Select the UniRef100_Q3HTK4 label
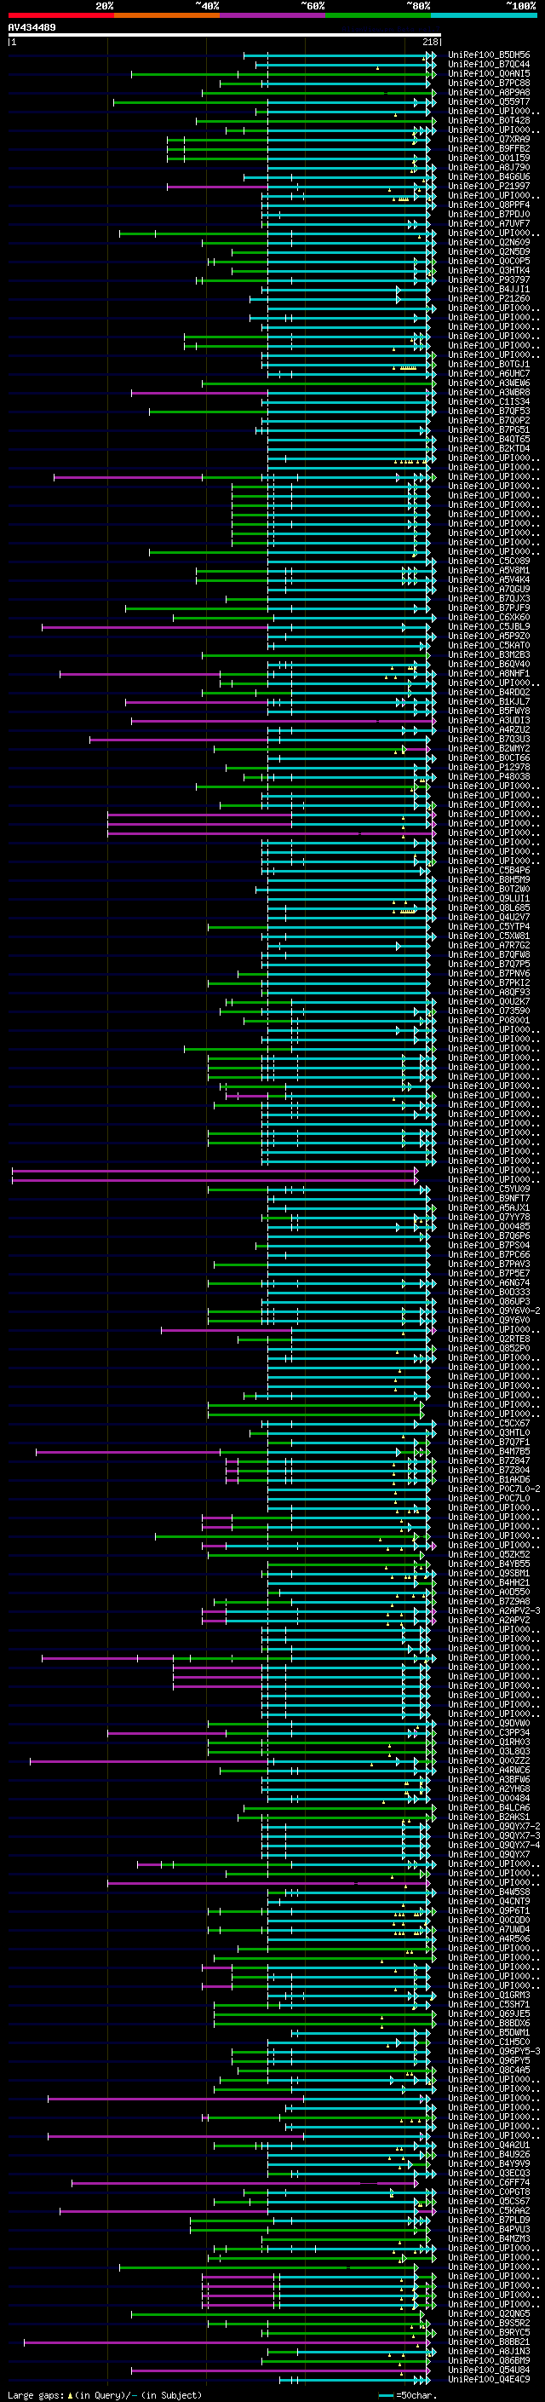This screenshot has width=545, height=2402. 489,270
